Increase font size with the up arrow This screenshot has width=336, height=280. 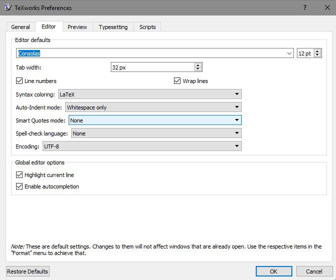(x=317, y=51)
